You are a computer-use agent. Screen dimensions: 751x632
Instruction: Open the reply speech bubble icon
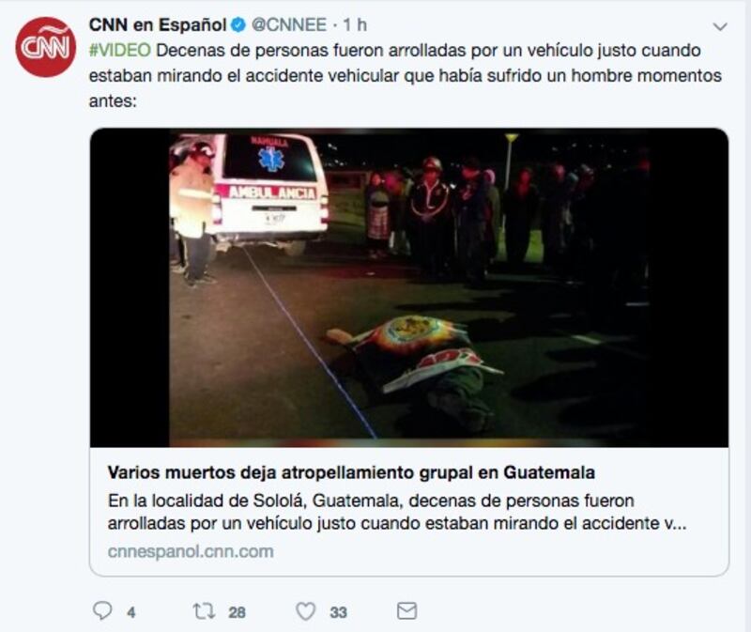[102, 611]
